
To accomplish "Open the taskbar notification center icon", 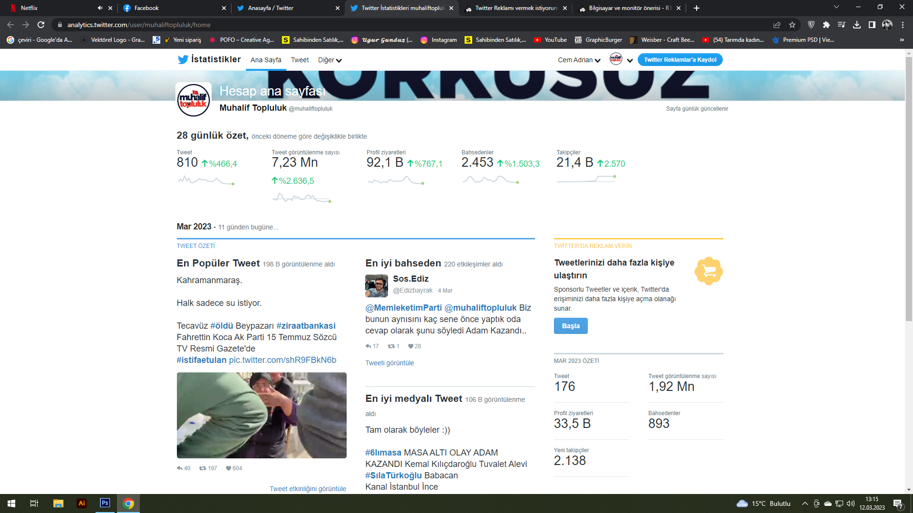I will pos(898,503).
